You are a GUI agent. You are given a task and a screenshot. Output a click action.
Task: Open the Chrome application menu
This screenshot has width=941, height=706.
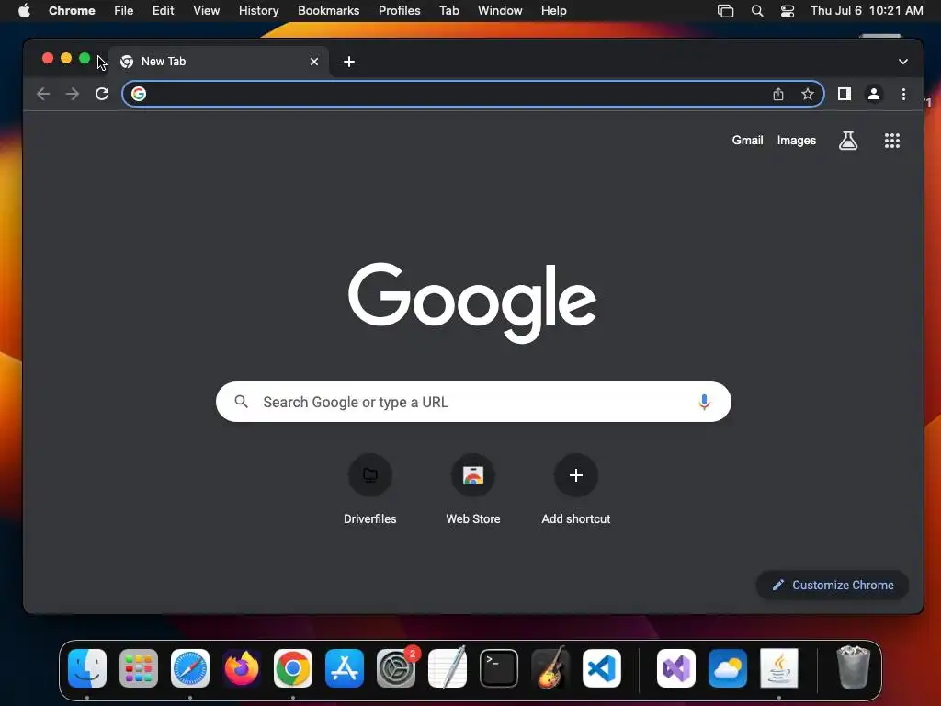tap(72, 10)
